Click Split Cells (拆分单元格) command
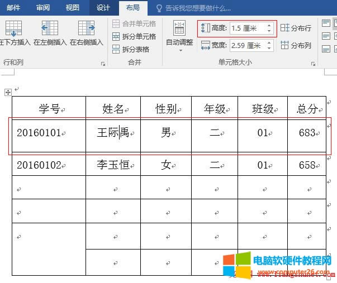Screen dimensions: 337x283 (134, 36)
